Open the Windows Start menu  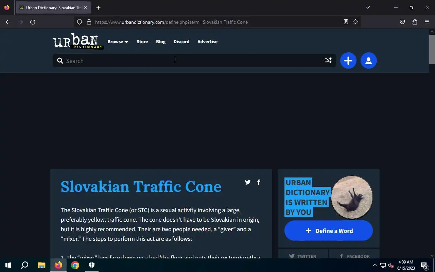8,265
